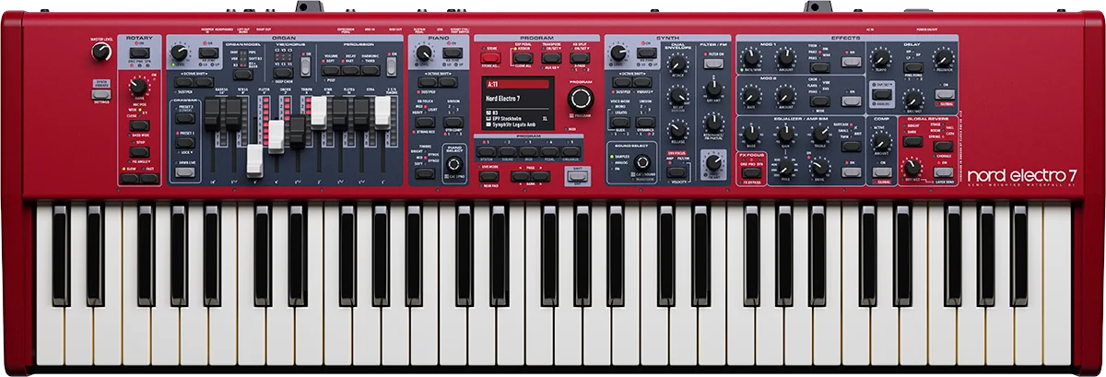Click the Live Mode button
The width and height of the screenshot is (1106, 377).
(488, 175)
